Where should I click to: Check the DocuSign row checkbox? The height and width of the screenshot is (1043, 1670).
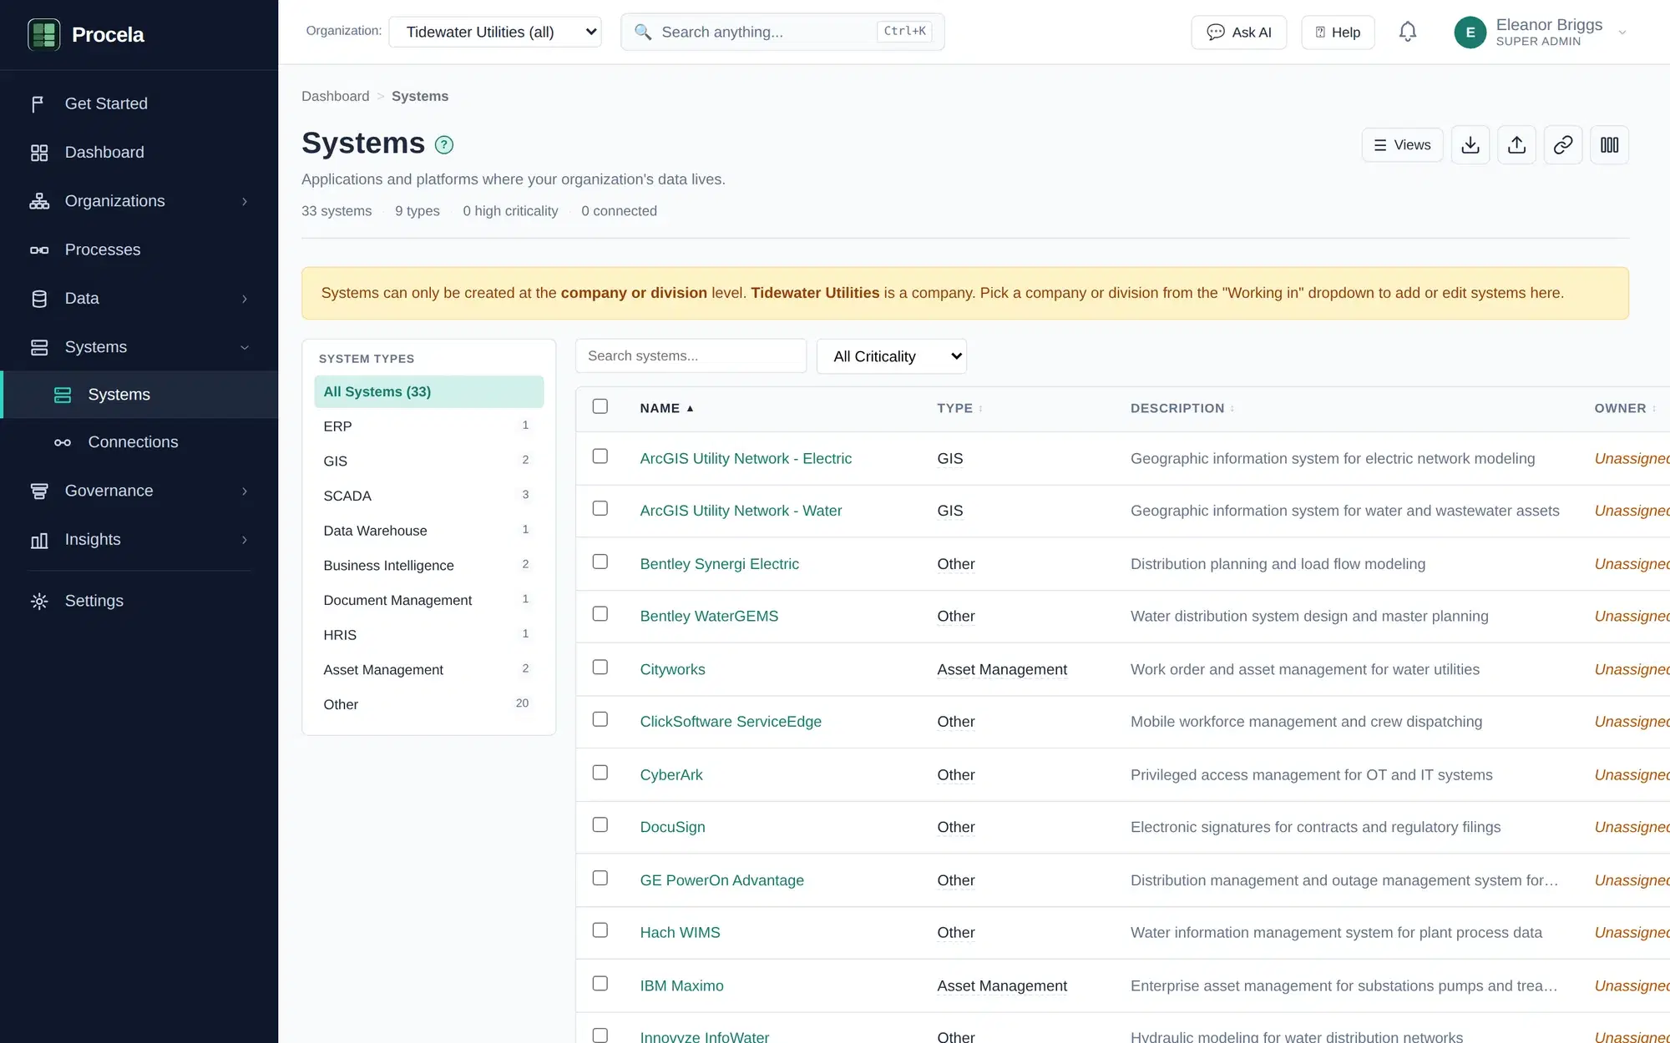point(600,824)
